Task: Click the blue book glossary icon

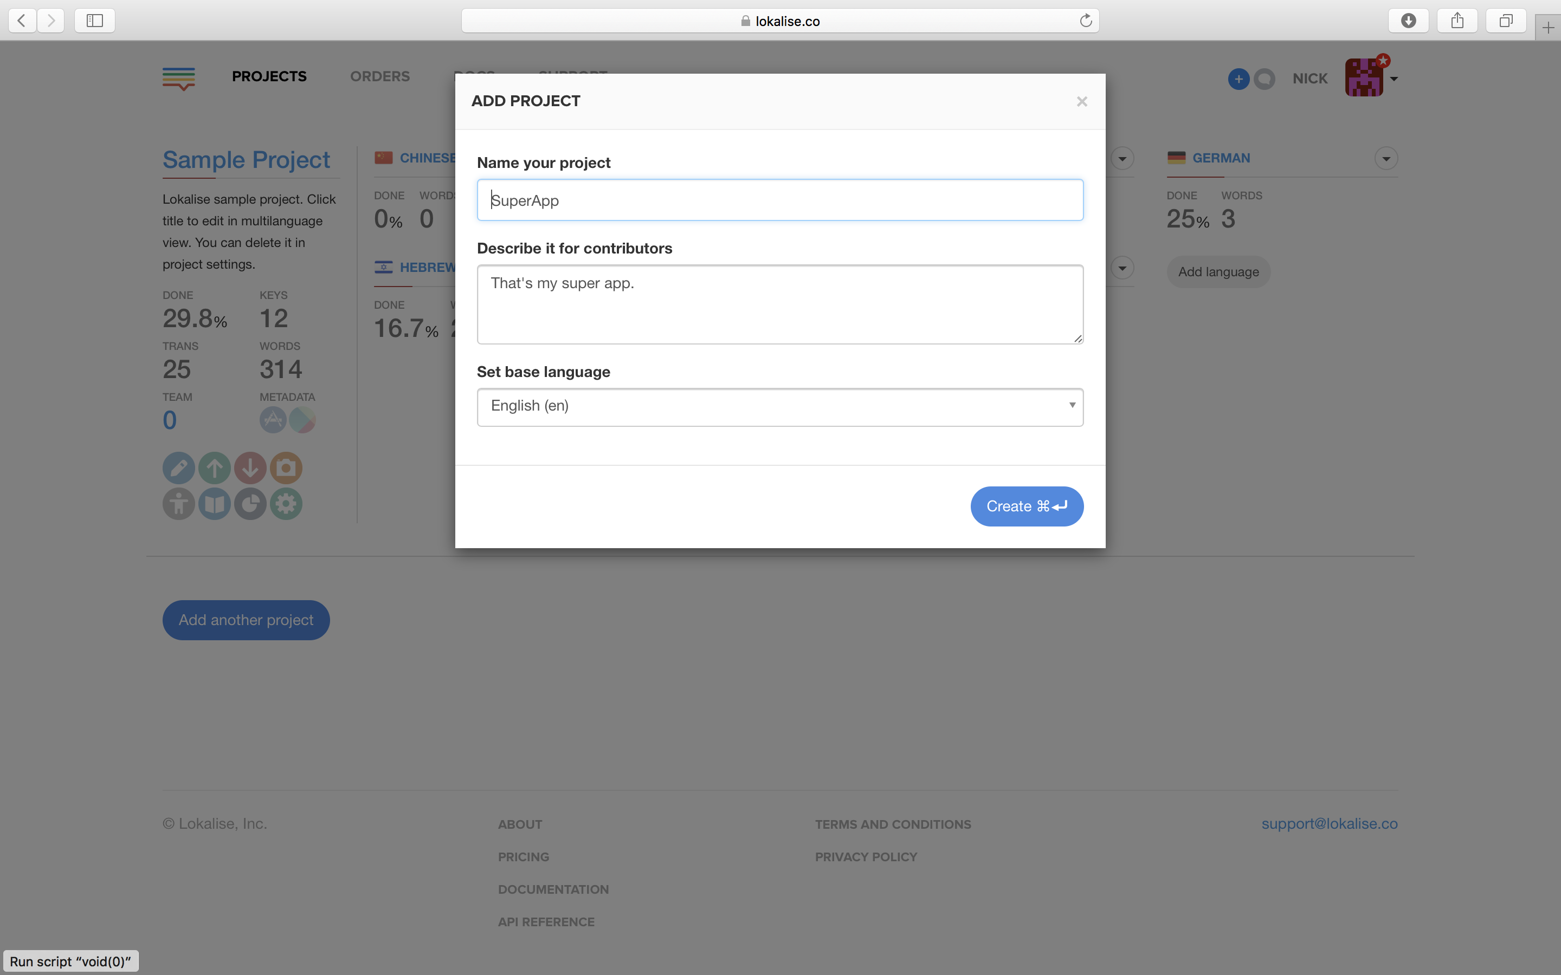Action: pyautogui.click(x=215, y=504)
